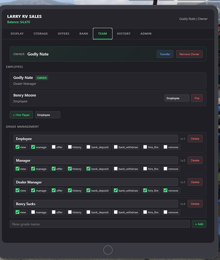Click the green OWNER badge beside Godly Nate
The height and width of the screenshot is (260, 220).
[42, 78]
